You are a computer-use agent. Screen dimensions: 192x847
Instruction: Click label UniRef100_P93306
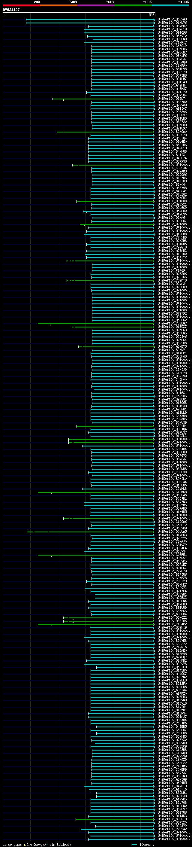point(172,112)
